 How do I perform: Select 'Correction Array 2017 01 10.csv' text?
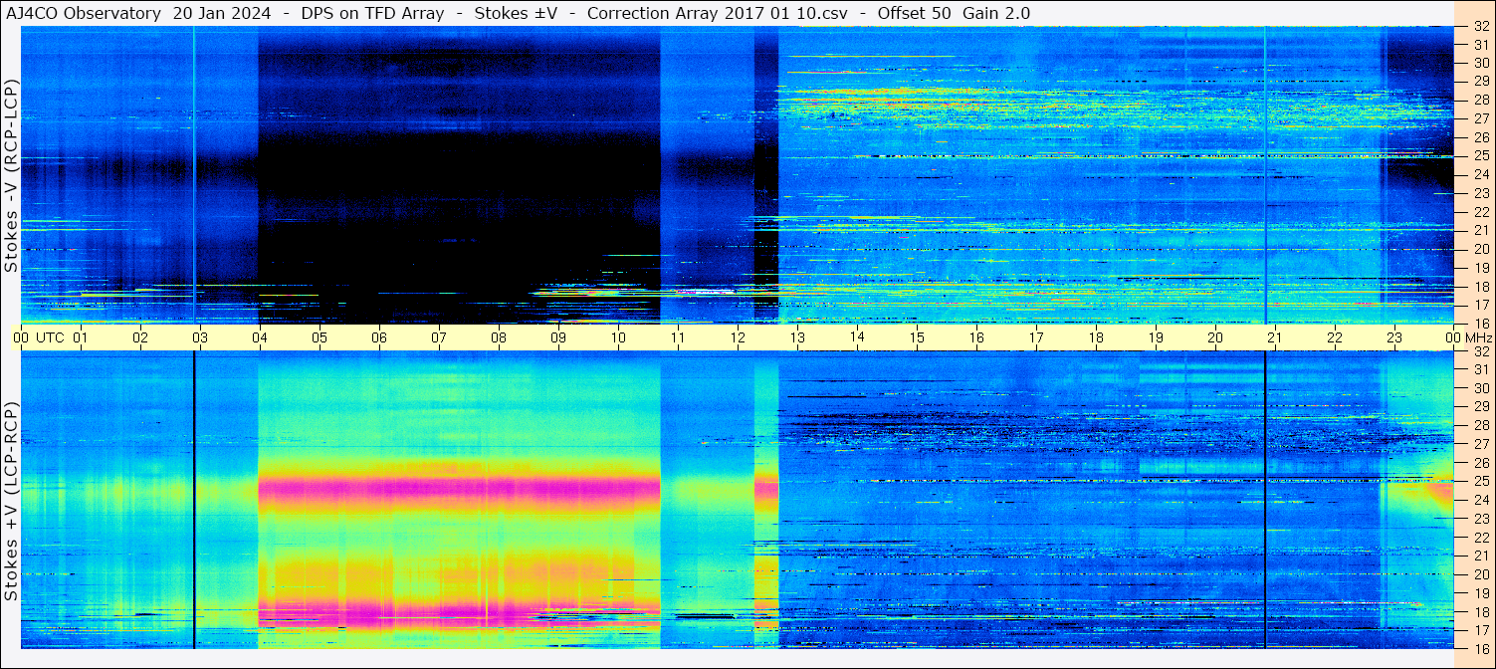pyautogui.click(x=717, y=13)
